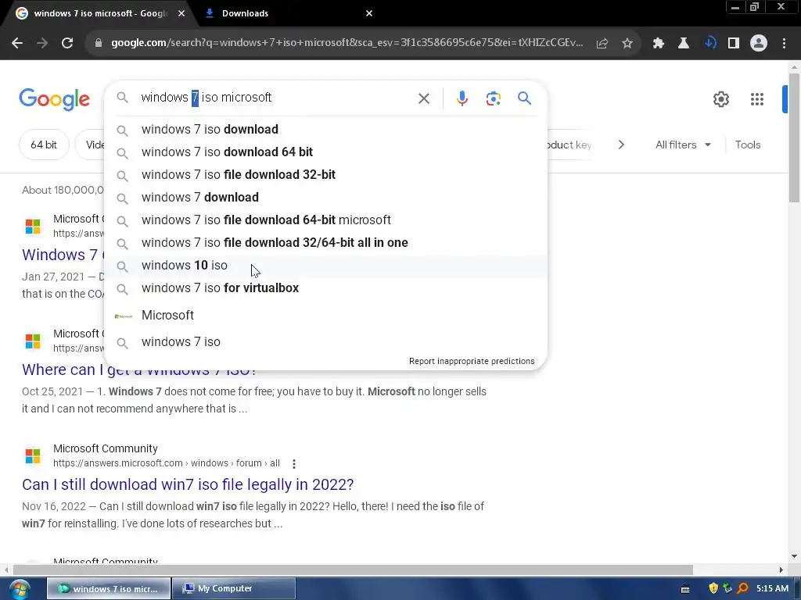The width and height of the screenshot is (801, 600).
Task: Open the lock site info icon
Action: pos(99,44)
